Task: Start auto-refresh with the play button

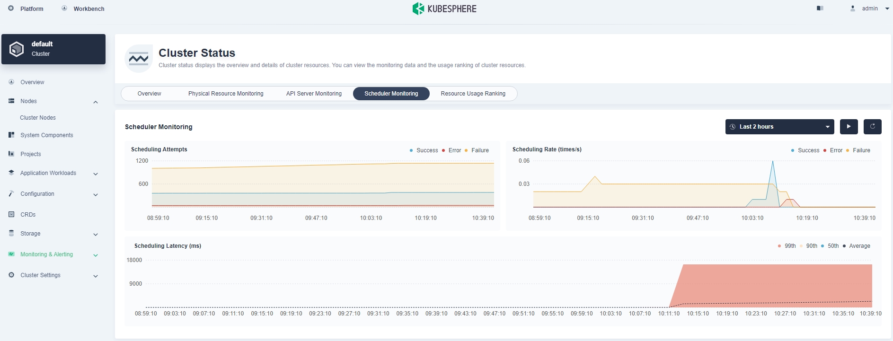Action: tap(849, 127)
